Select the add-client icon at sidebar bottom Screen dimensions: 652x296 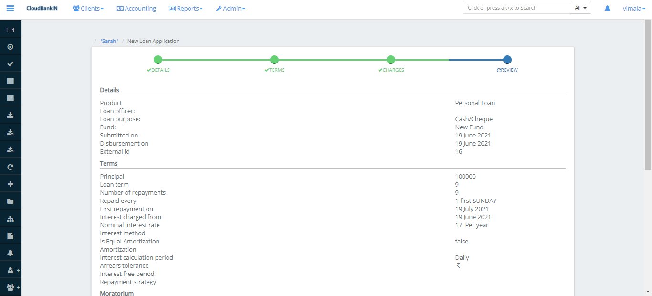(x=10, y=270)
